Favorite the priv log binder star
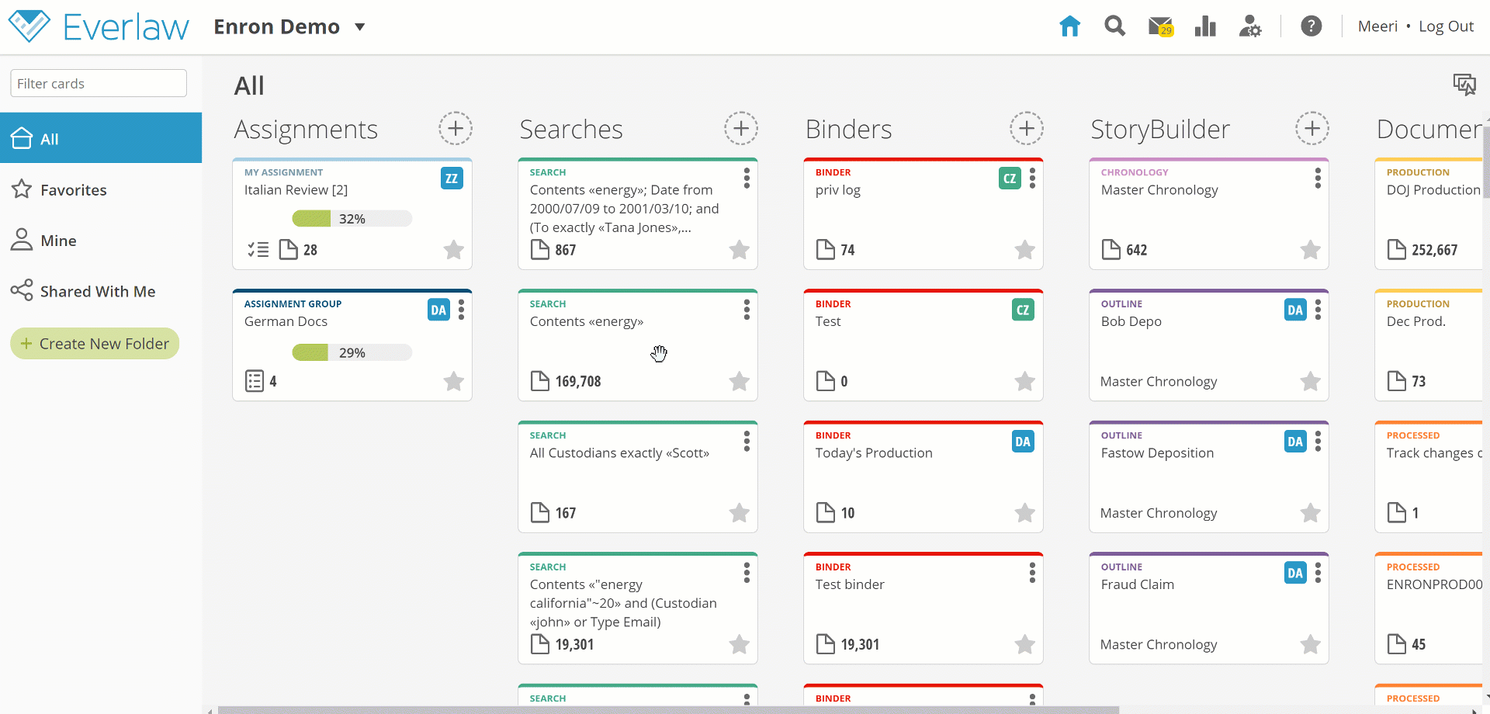 point(1025,249)
